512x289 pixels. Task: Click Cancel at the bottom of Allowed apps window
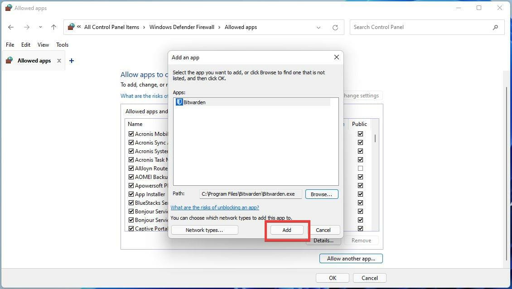[370, 278]
